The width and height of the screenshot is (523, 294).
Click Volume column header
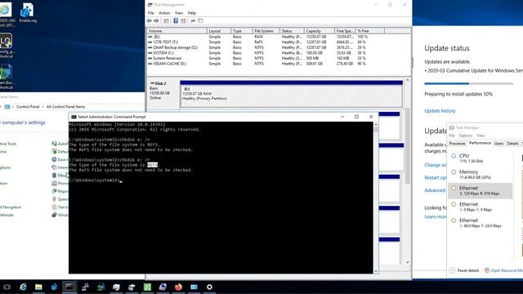[x=177, y=31]
